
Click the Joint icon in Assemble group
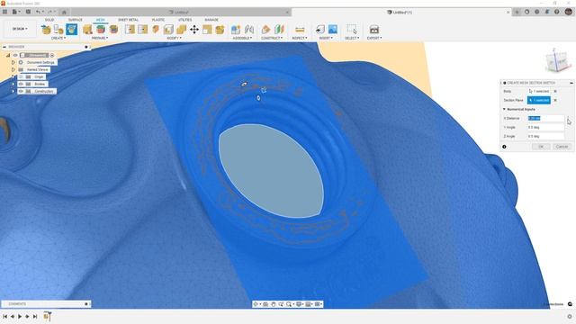click(249, 30)
